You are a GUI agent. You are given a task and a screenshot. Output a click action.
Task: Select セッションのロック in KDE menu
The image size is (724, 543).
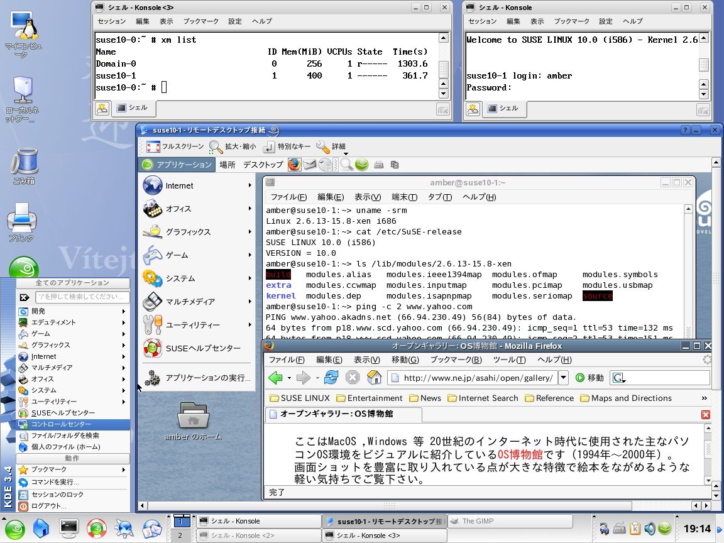click(74, 494)
